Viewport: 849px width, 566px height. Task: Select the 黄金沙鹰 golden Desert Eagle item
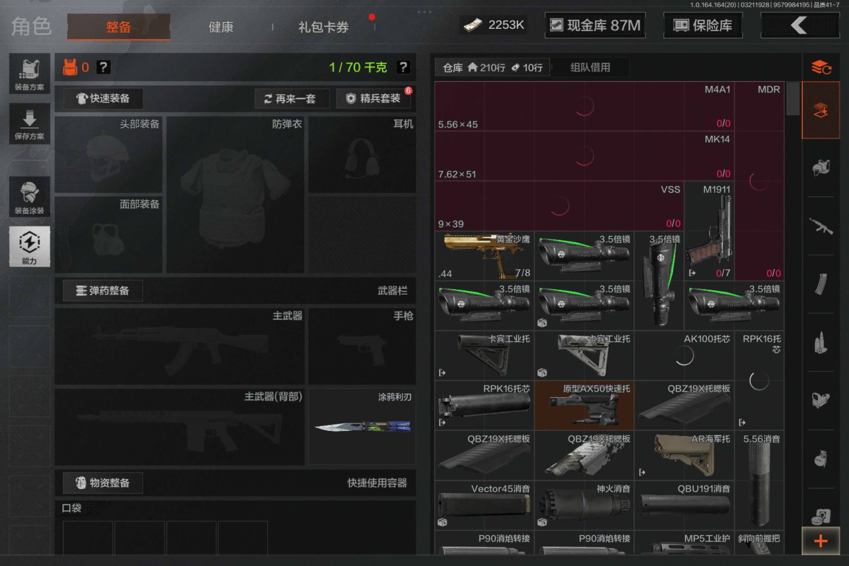(x=484, y=256)
